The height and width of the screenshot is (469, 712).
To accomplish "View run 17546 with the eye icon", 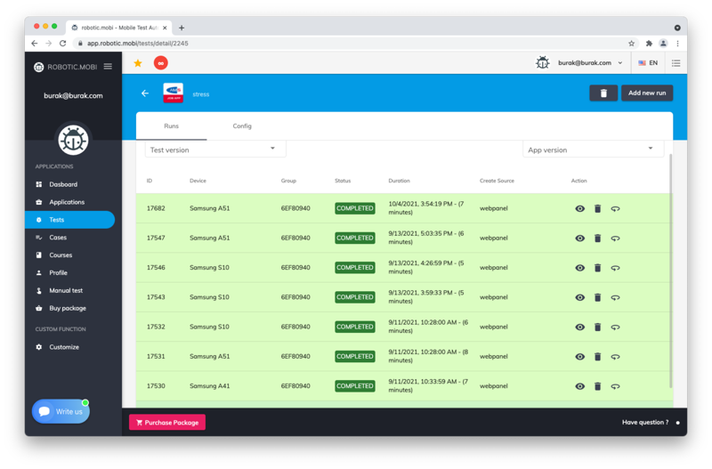I will tap(579, 268).
